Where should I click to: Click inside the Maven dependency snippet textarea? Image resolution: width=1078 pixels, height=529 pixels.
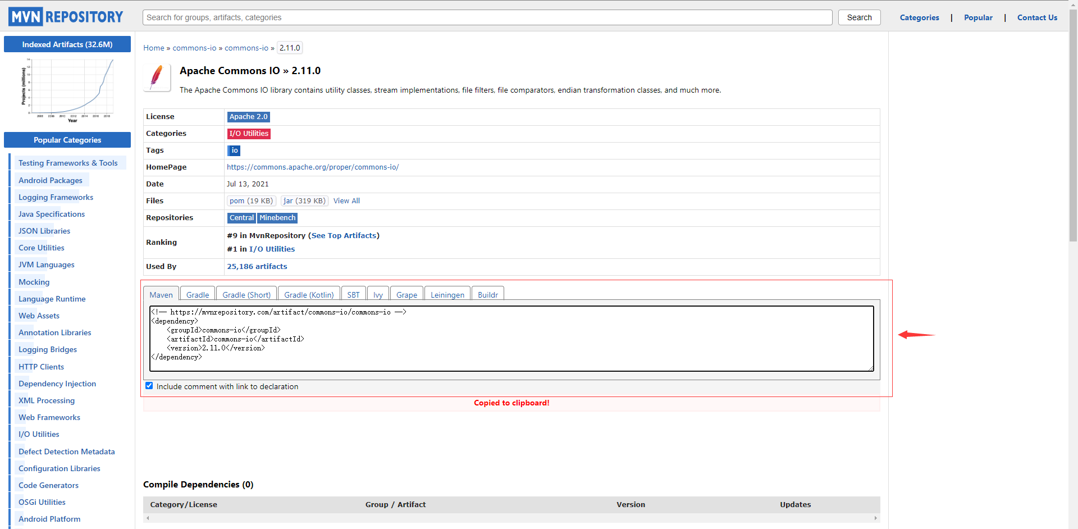pos(511,339)
